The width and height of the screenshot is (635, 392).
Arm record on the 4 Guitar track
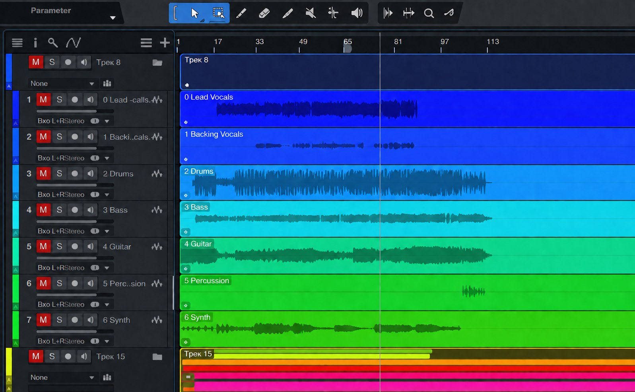tap(75, 246)
